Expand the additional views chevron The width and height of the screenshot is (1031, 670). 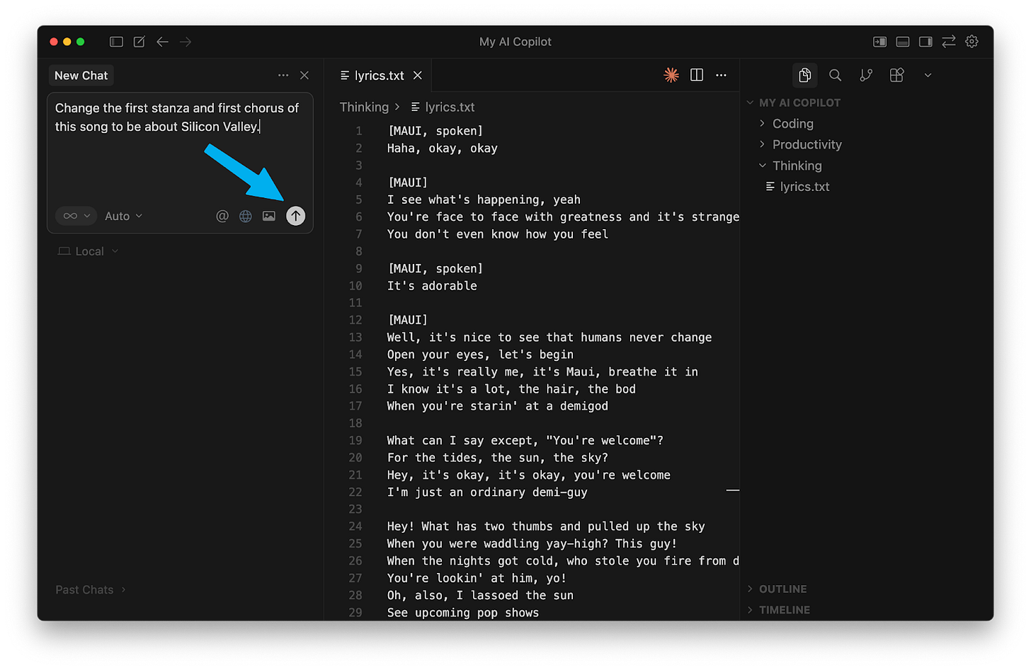[x=928, y=75]
